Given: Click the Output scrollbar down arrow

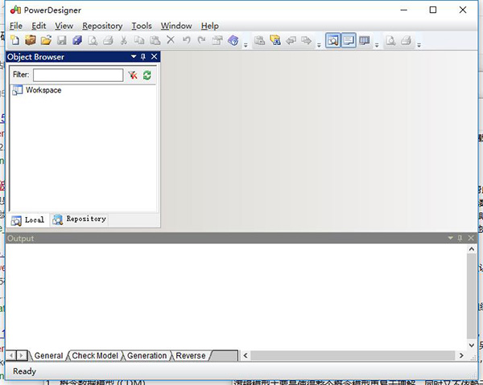Looking at the screenshot, I should point(471,345).
